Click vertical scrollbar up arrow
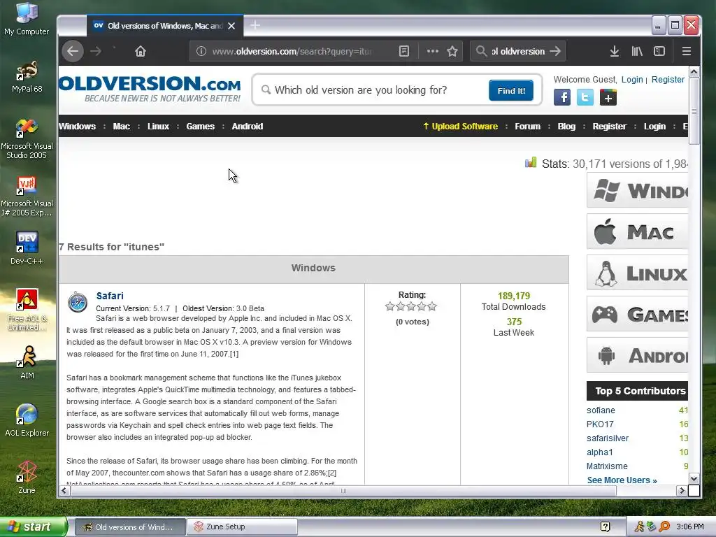 (694, 72)
